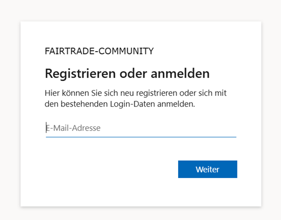Click the word Sie in the description

coord(96,93)
